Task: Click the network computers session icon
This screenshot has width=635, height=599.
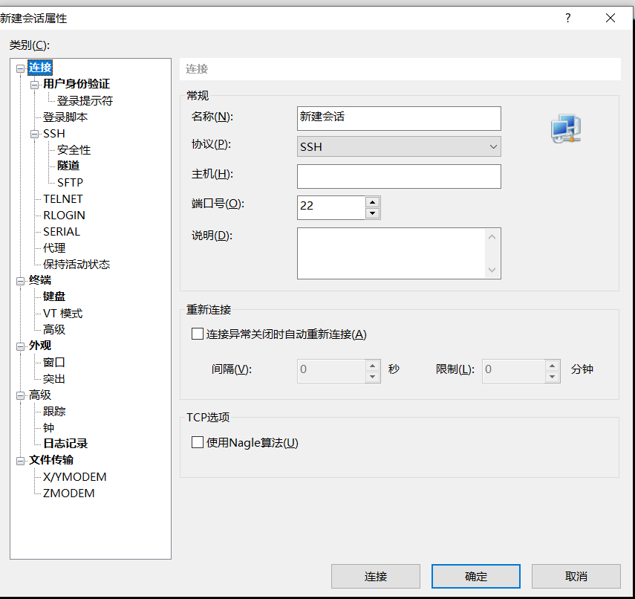Action: [565, 129]
